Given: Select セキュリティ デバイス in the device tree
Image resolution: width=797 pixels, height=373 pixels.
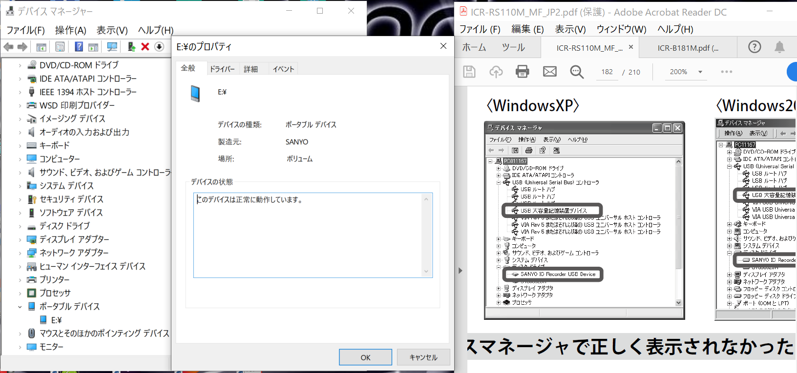Looking at the screenshot, I should [71, 199].
